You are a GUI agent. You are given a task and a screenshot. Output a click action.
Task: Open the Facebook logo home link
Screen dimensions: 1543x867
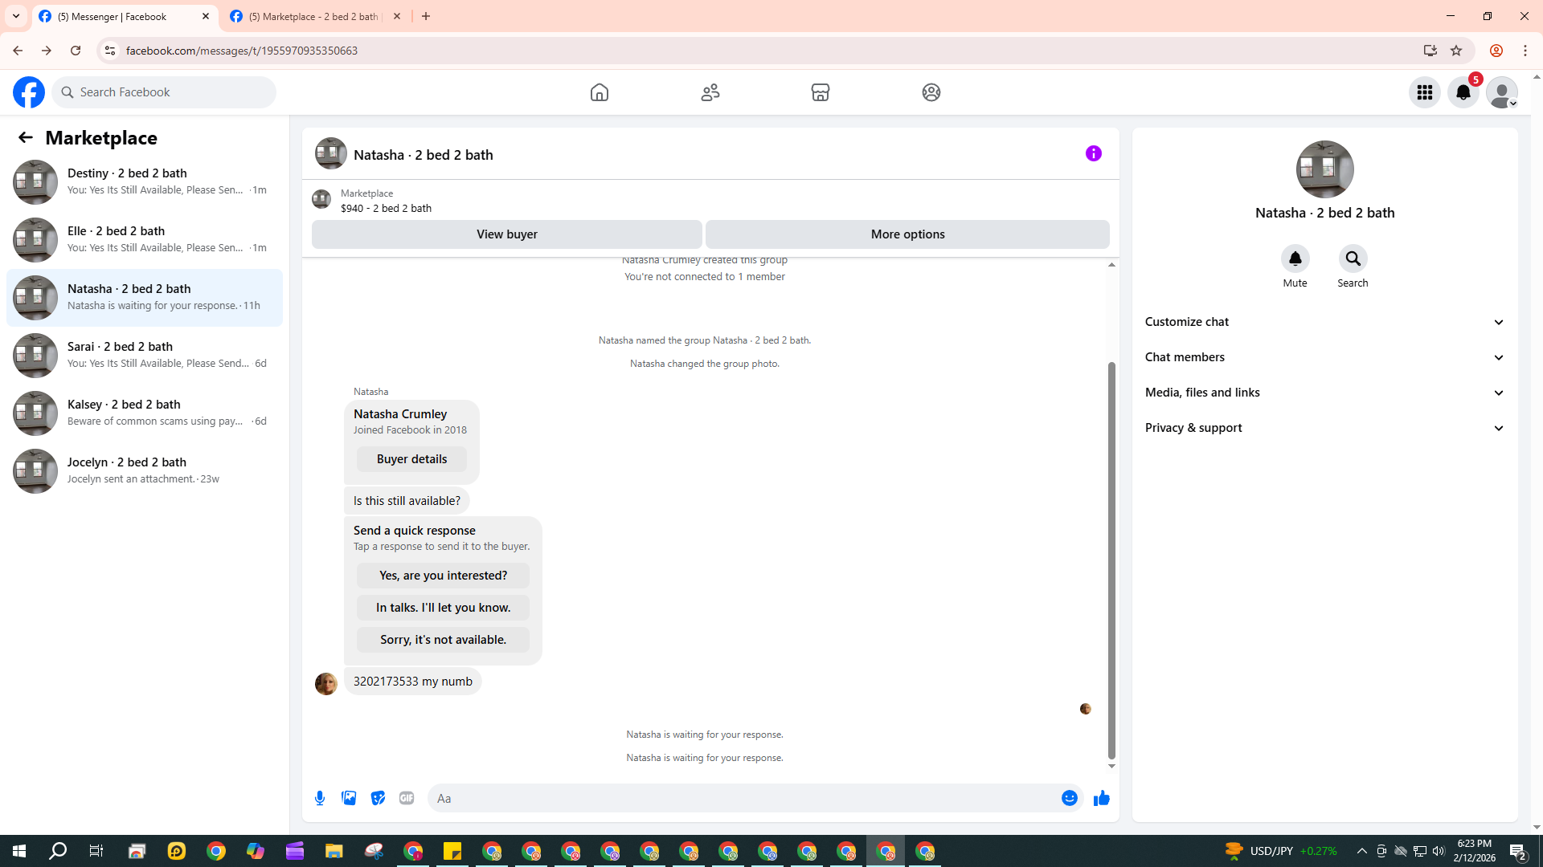pyautogui.click(x=29, y=92)
